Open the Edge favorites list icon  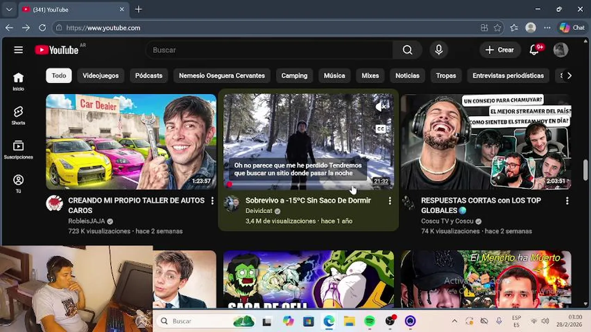click(514, 28)
